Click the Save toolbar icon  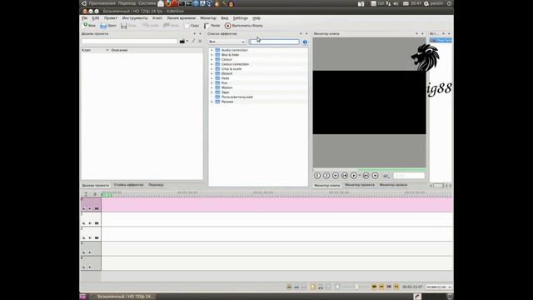124,26
